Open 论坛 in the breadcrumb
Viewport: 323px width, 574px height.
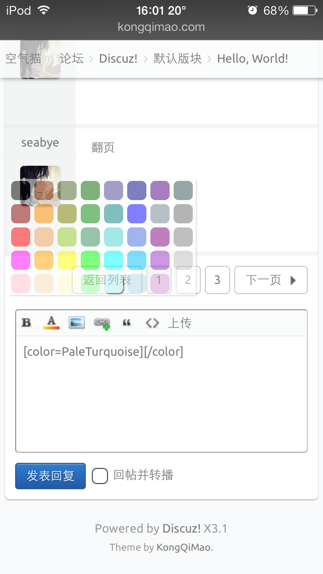point(72,59)
